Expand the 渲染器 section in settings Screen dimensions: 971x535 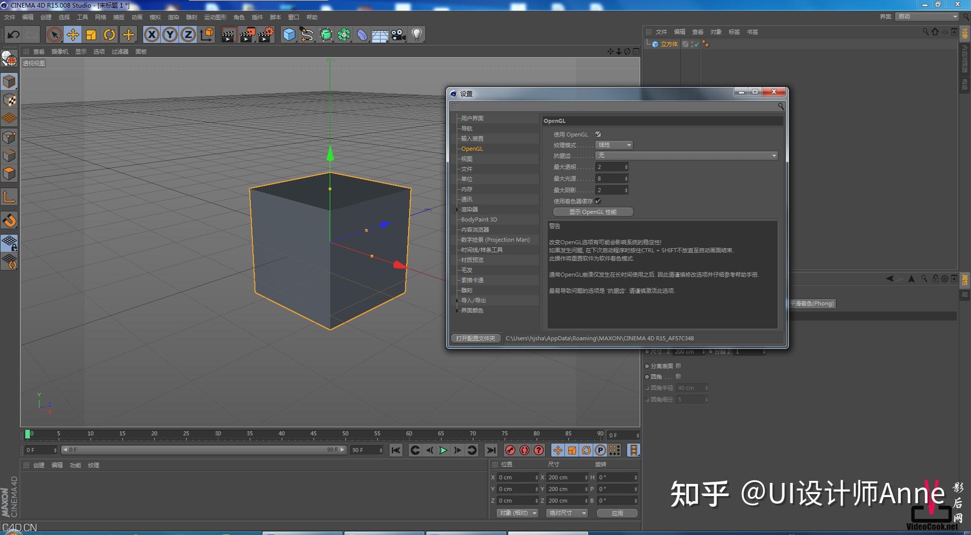pos(457,209)
